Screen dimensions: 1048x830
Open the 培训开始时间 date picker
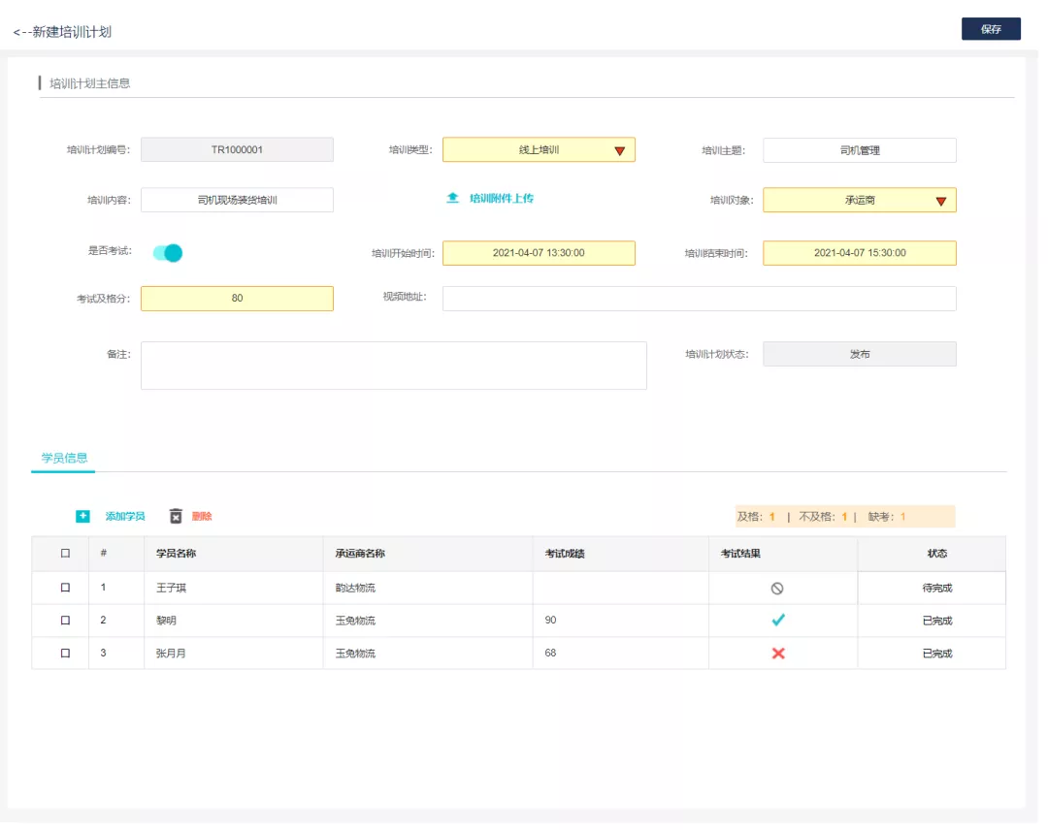[539, 253]
